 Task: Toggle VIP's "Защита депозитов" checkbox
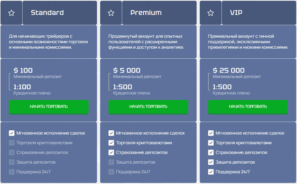(211, 162)
